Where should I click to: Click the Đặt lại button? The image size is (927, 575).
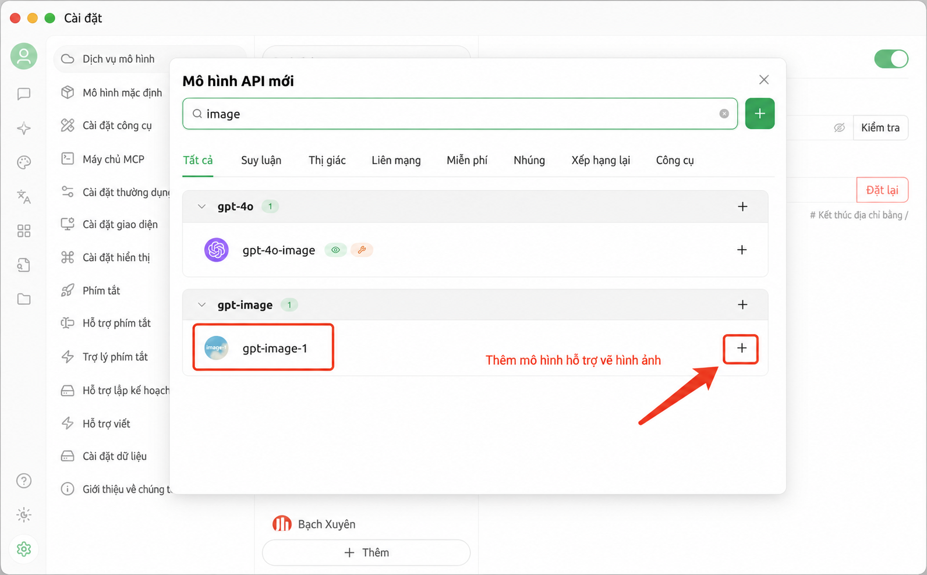(x=882, y=190)
